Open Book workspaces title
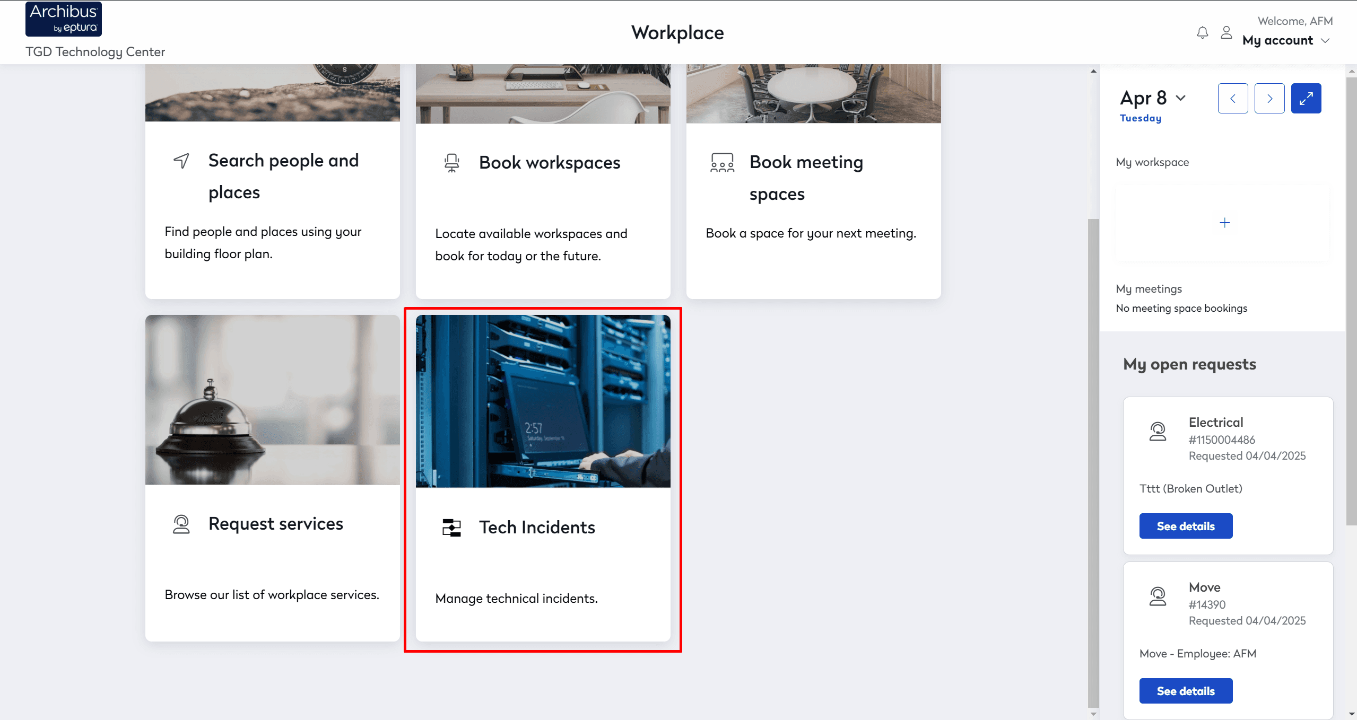 click(550, 163)
